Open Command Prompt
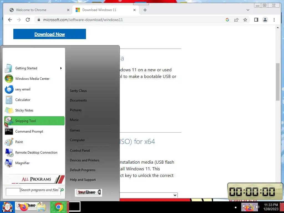This screenshot has width=284, height=213. point(34,131)
